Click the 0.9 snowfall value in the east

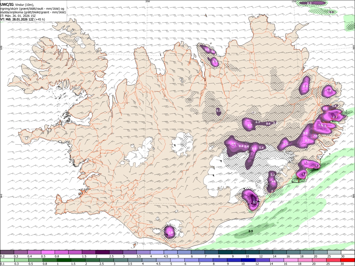click(x=305, y=86)
